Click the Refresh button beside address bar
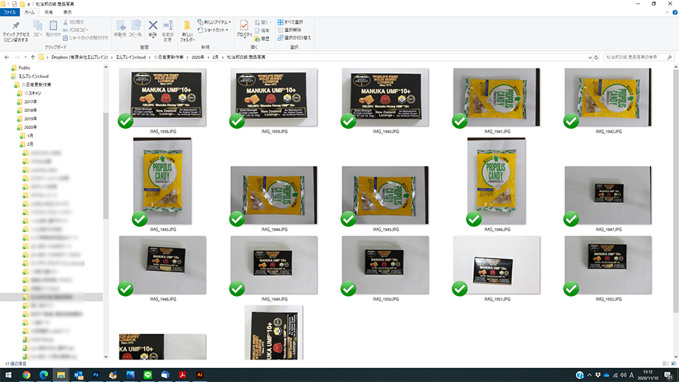 click(596, 57)
